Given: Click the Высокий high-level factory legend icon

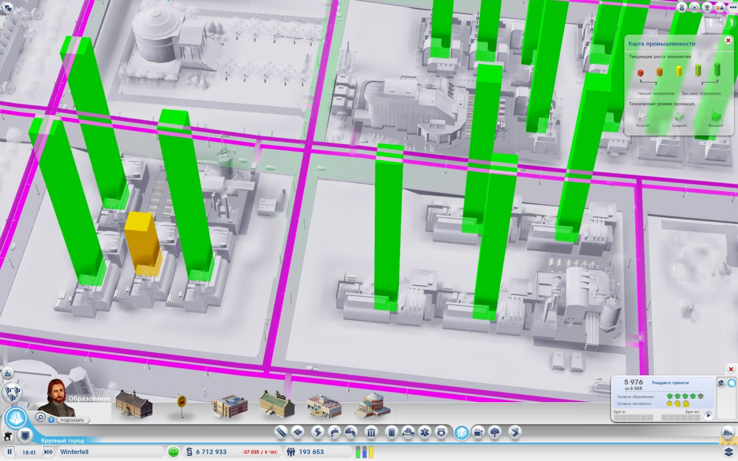Looking at the screenshot, I should click(x=716, y=116).
